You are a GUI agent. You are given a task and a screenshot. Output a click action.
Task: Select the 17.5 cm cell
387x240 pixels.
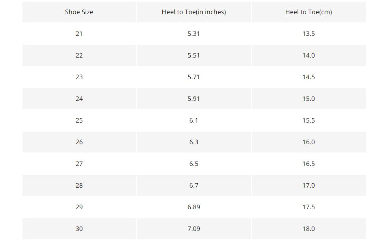pos(309,207)
